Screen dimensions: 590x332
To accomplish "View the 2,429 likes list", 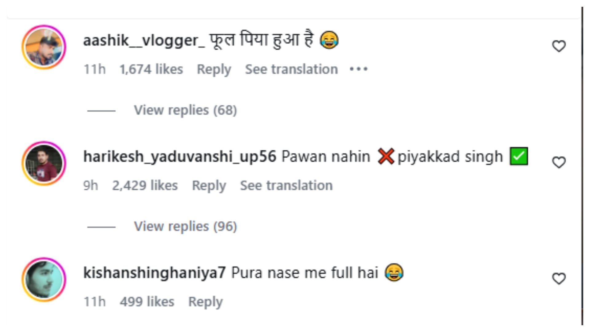I will pyautogui.click(x=145, y=185).
